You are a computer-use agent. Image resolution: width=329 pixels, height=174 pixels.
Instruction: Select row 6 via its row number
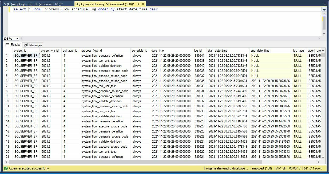[x=9, y=81]
